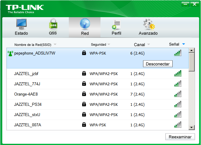Click the lock icon for JAZZTEL_774J
The height and width of the screenshot is (145, 201).
[x=84, y=84]
